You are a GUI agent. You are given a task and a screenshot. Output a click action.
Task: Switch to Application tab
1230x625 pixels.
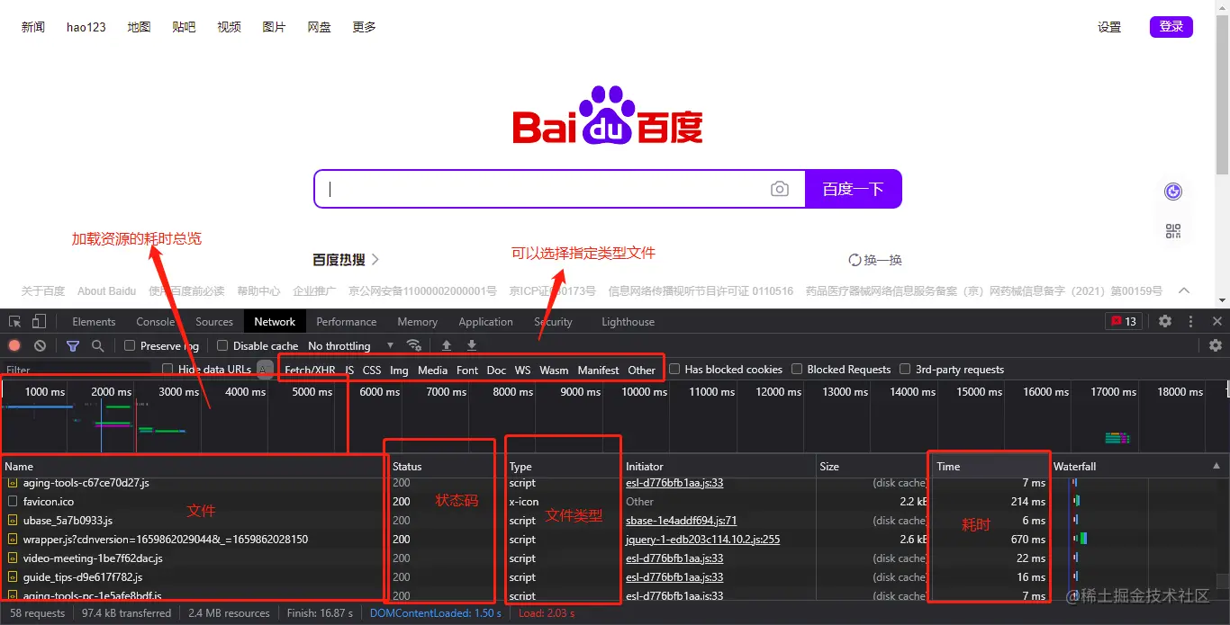(485, 321)
